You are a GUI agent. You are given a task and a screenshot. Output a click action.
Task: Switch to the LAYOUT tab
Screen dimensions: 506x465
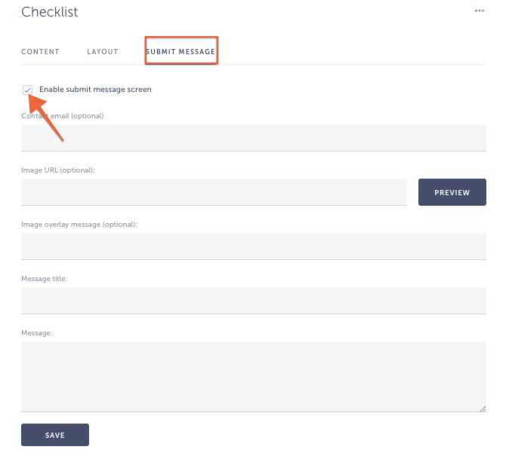[x=103, y=51]
